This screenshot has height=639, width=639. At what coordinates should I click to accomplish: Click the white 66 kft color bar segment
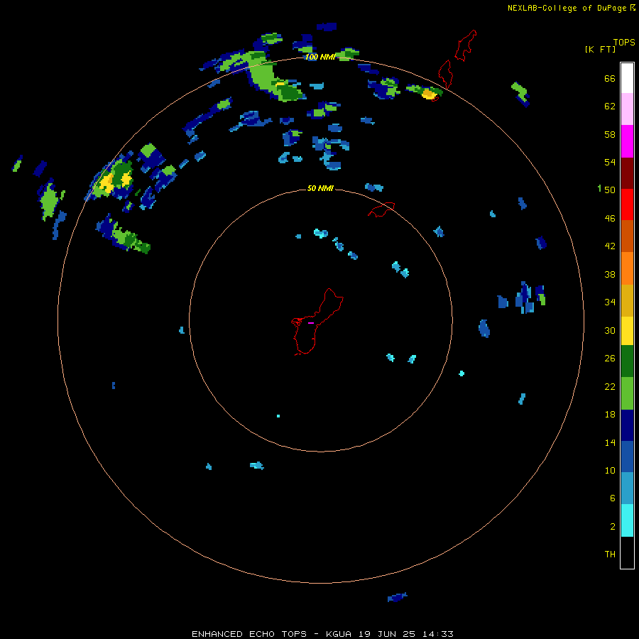coord(627,78)
